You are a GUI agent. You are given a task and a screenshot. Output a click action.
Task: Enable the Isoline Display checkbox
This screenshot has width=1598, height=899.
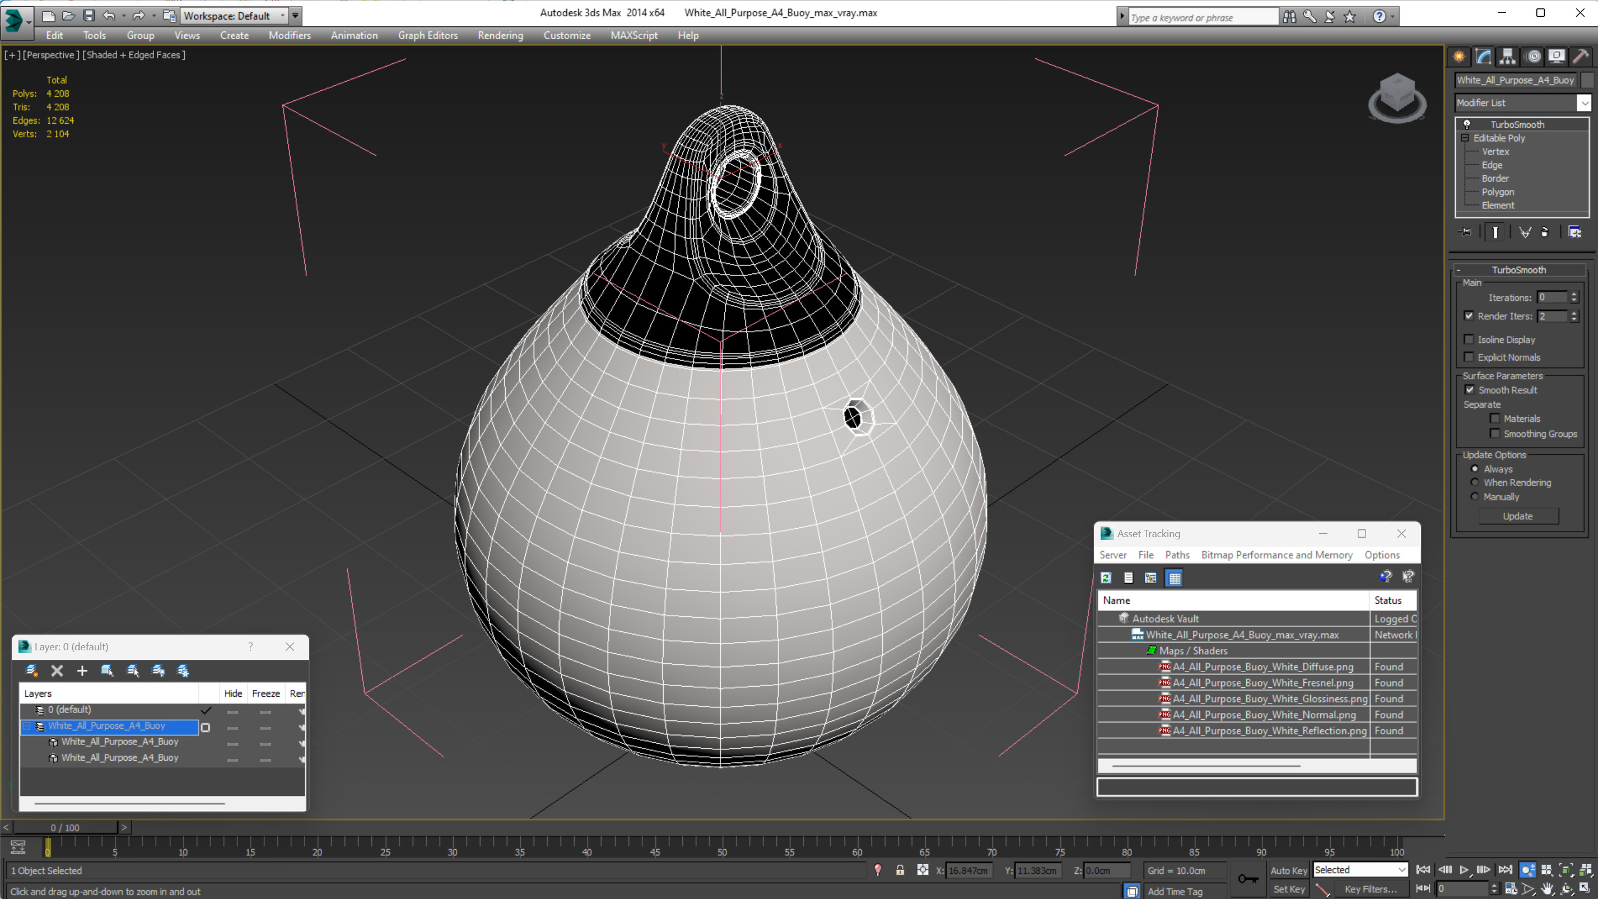tap(1469, 339)
